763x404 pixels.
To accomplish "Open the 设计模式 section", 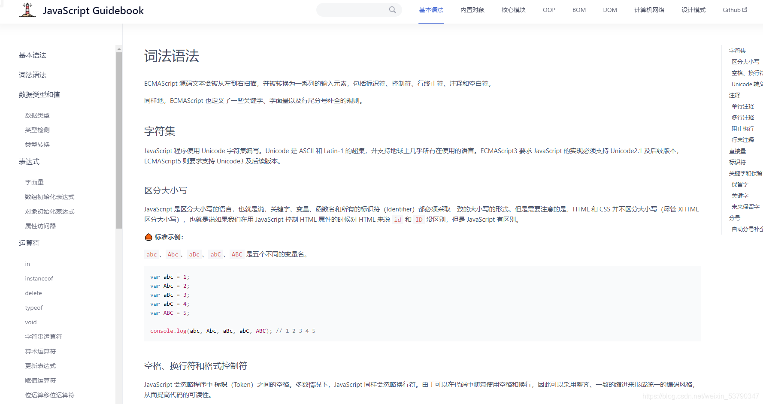I will [693, 9].
